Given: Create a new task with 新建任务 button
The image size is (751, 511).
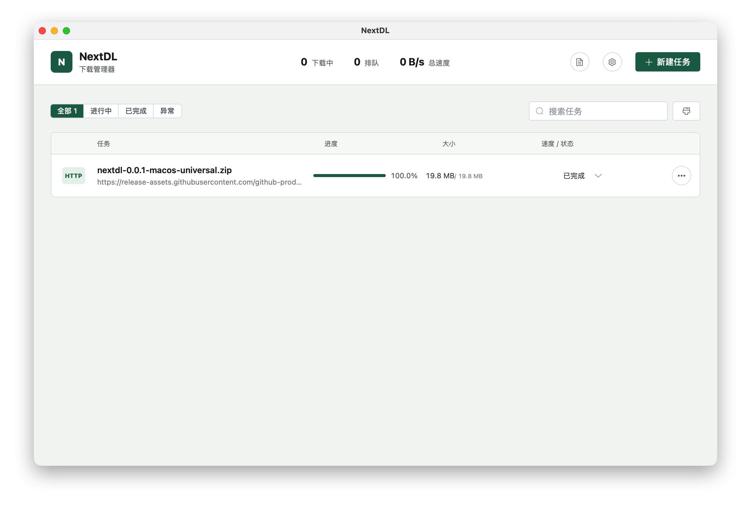Looking at the screenshot, I should click(x=667, y=62).
